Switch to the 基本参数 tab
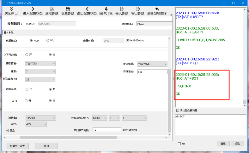Image resolution: width=249 pixels, height=153 pixels. coord(9,33)
